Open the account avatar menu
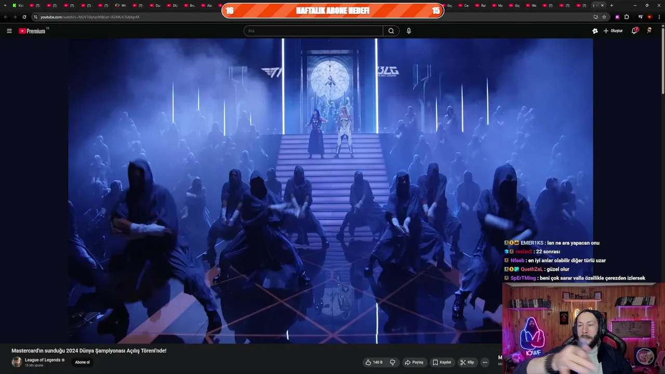The image size is (665, 374). 649,31
